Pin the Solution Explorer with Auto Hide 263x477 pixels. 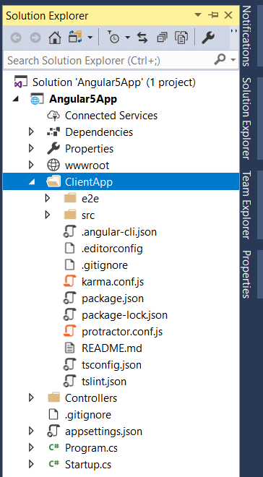[213, 14]
